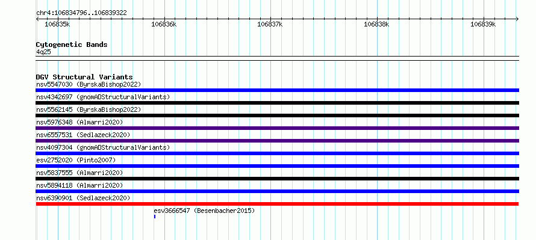Select the 4q25 cytogenetic band label
The height and width of the screenshot is (240, 536).
pyautogui.click(x=43, y=52)
